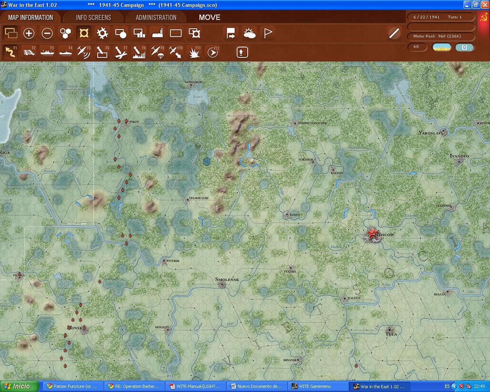Switch to WITE-Manual PDF taskbar window
The width and height of the screenshot is (490, 392).
pos(195,386)
